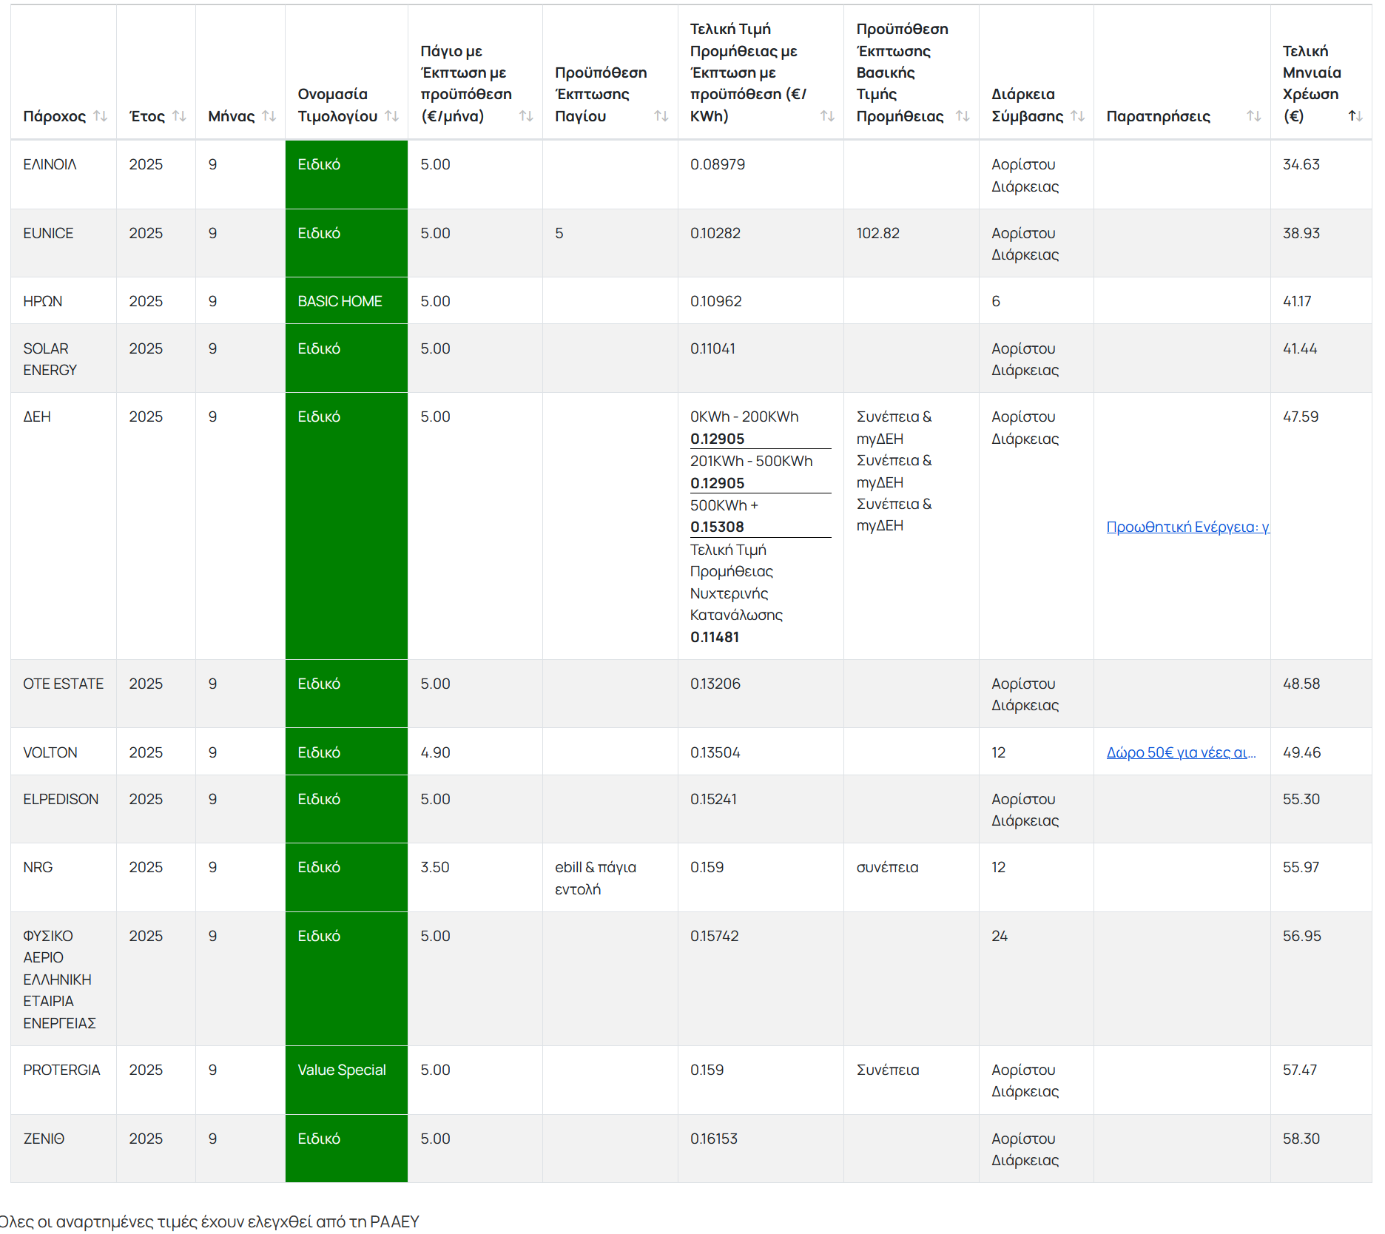This screenshot has width=1385, height=1234.
Task: Sort by Ονομασία Τιμολογίου arrows
Action: pyautogui.click(x=392, y=116)
